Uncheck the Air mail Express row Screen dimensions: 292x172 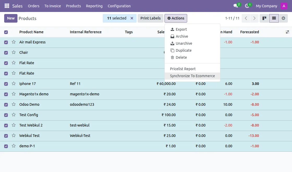pos(6,42)
